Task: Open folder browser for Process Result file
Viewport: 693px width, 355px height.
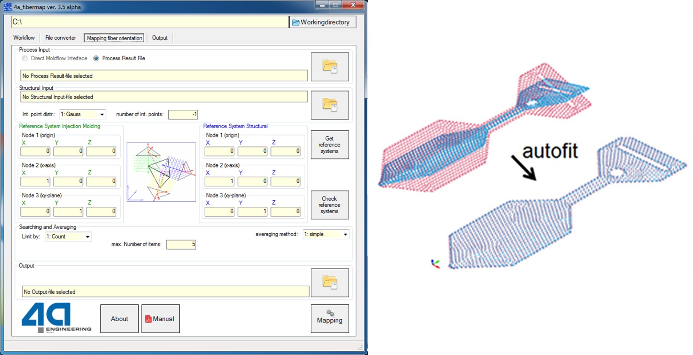Action: tap(330, 67)
